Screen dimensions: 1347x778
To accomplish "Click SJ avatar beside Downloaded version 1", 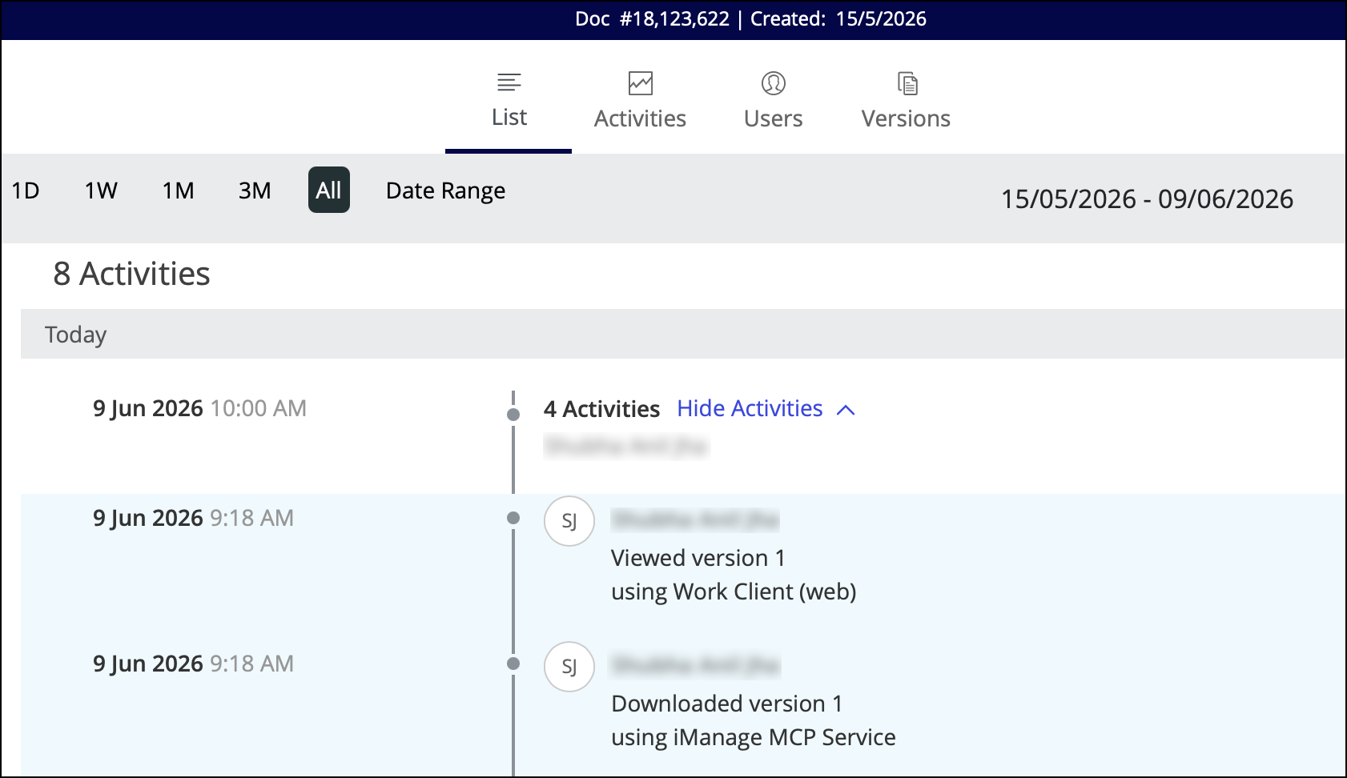I will pyautogui.click(x=569, y=667).
